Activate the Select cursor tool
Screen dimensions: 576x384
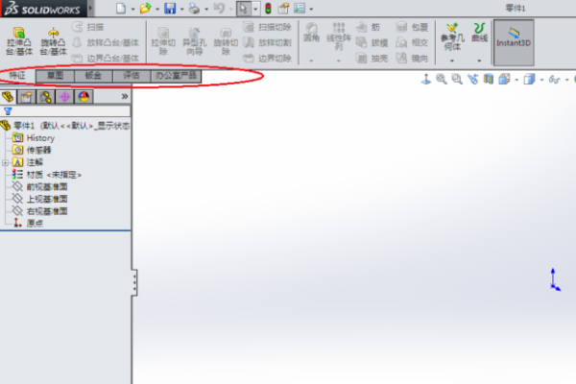(x=243, y=8)
